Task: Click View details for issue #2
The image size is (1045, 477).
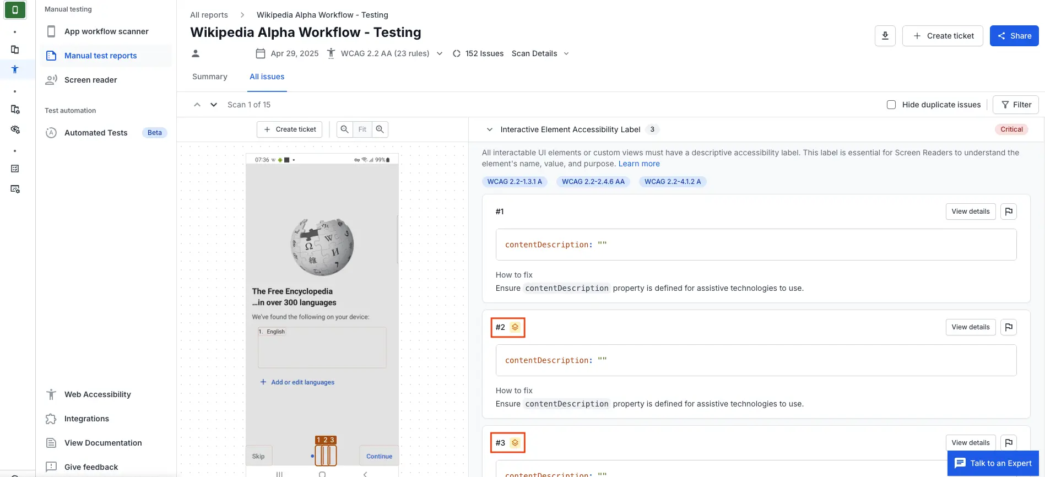Action: pos(971,327)
